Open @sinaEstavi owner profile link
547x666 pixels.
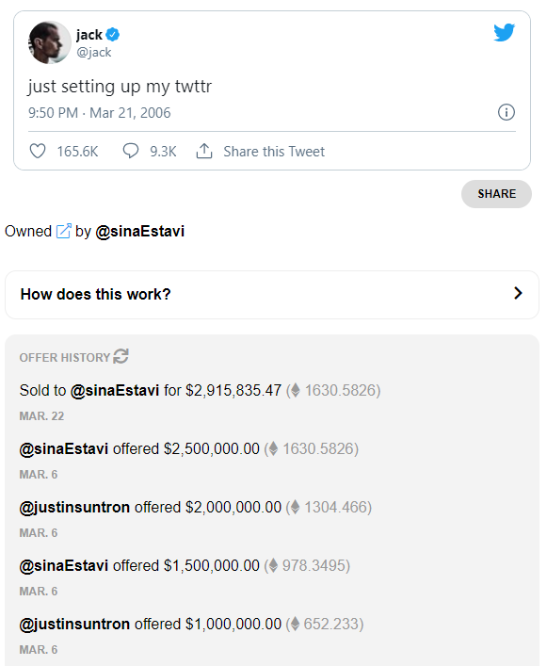pos(140,232)
